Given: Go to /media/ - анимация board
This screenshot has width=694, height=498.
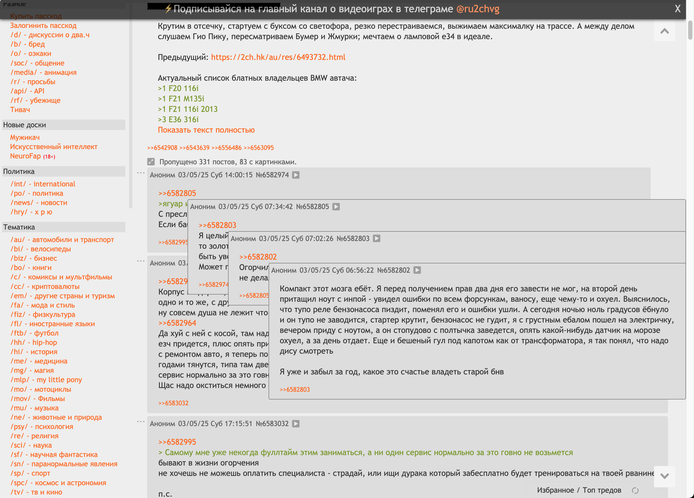Looking at the screenshot, I should click(x=43, y=72).
